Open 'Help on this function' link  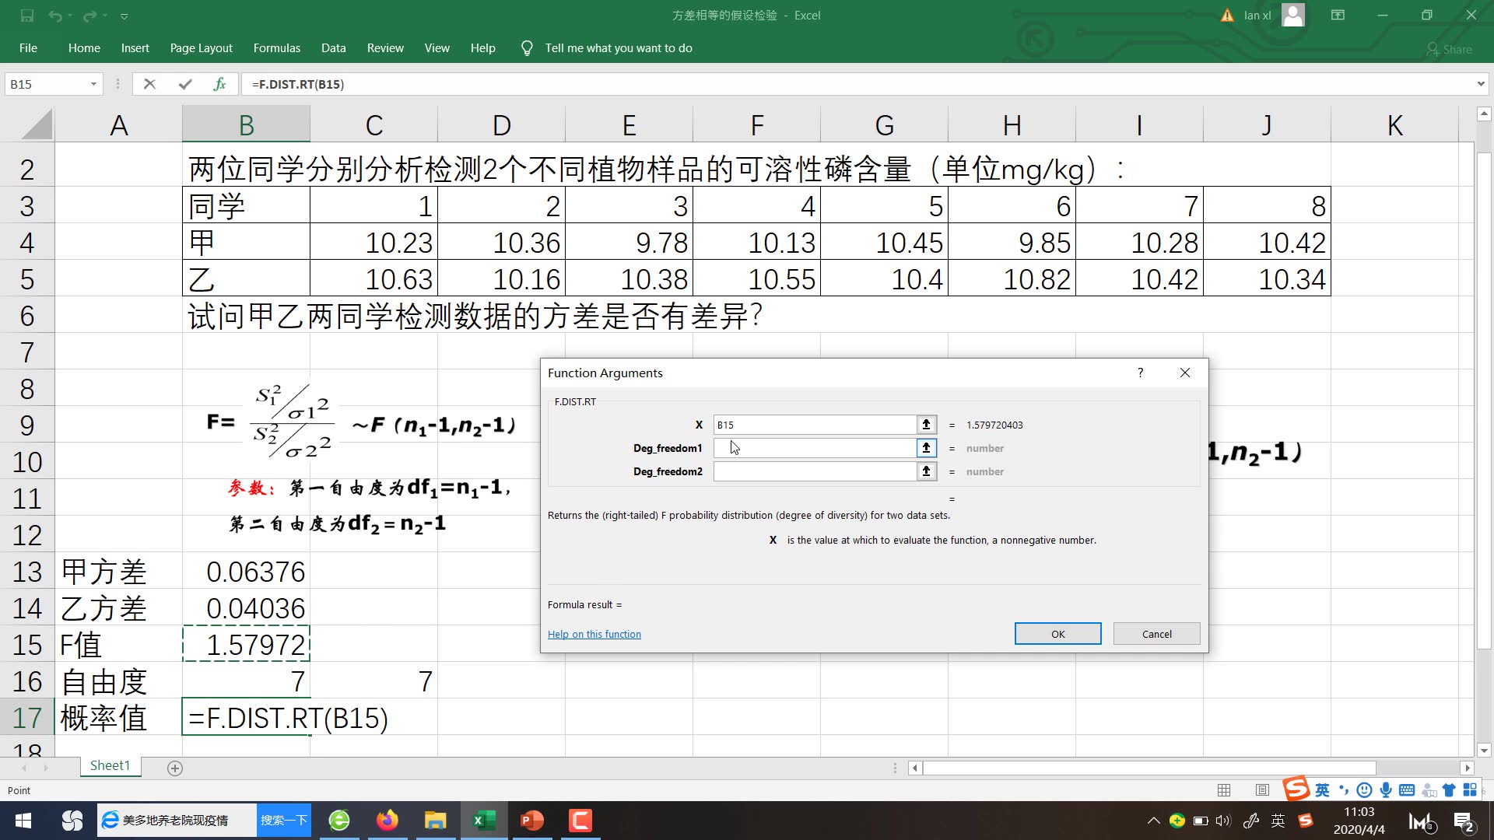tap(594, 633)
